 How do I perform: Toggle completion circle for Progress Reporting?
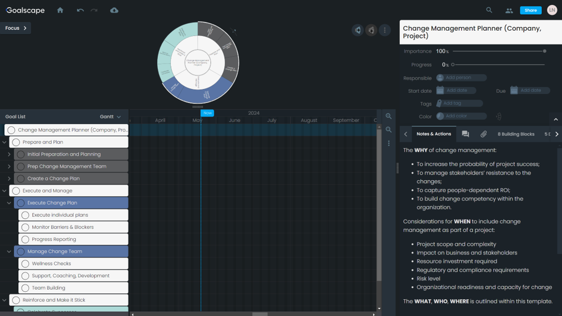tap(25, 239)
